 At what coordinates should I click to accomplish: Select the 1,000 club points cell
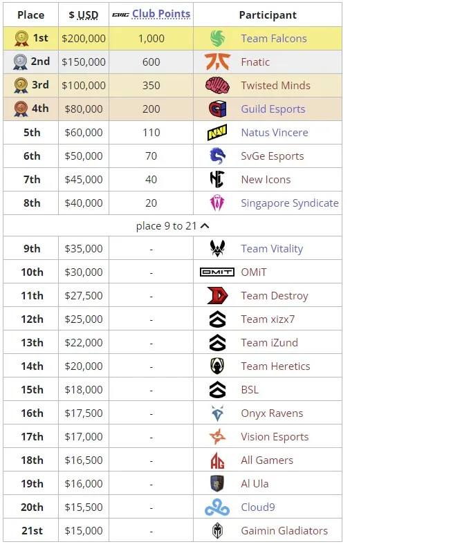tap(151, 38)
